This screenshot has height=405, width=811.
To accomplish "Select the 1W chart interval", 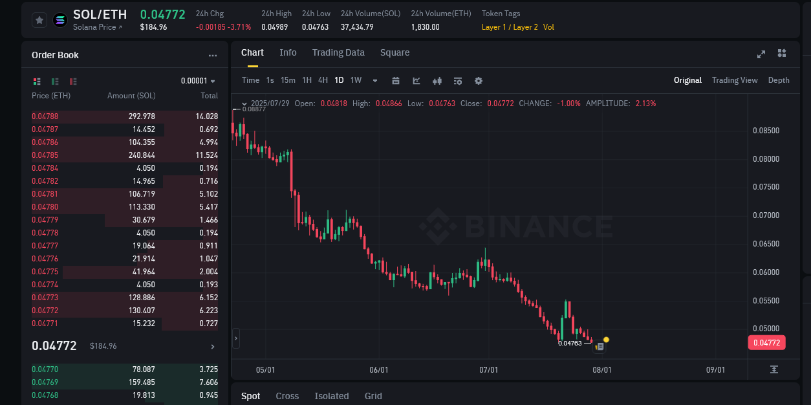I will coord(356,80).
